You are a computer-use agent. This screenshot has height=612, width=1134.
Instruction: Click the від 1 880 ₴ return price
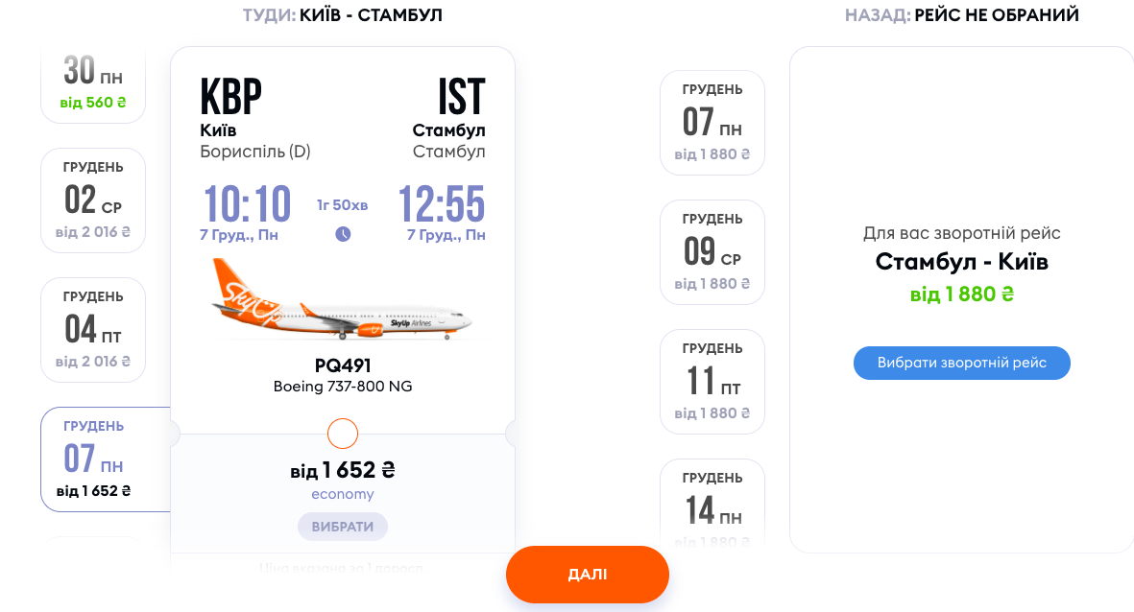tap(962, 294)
